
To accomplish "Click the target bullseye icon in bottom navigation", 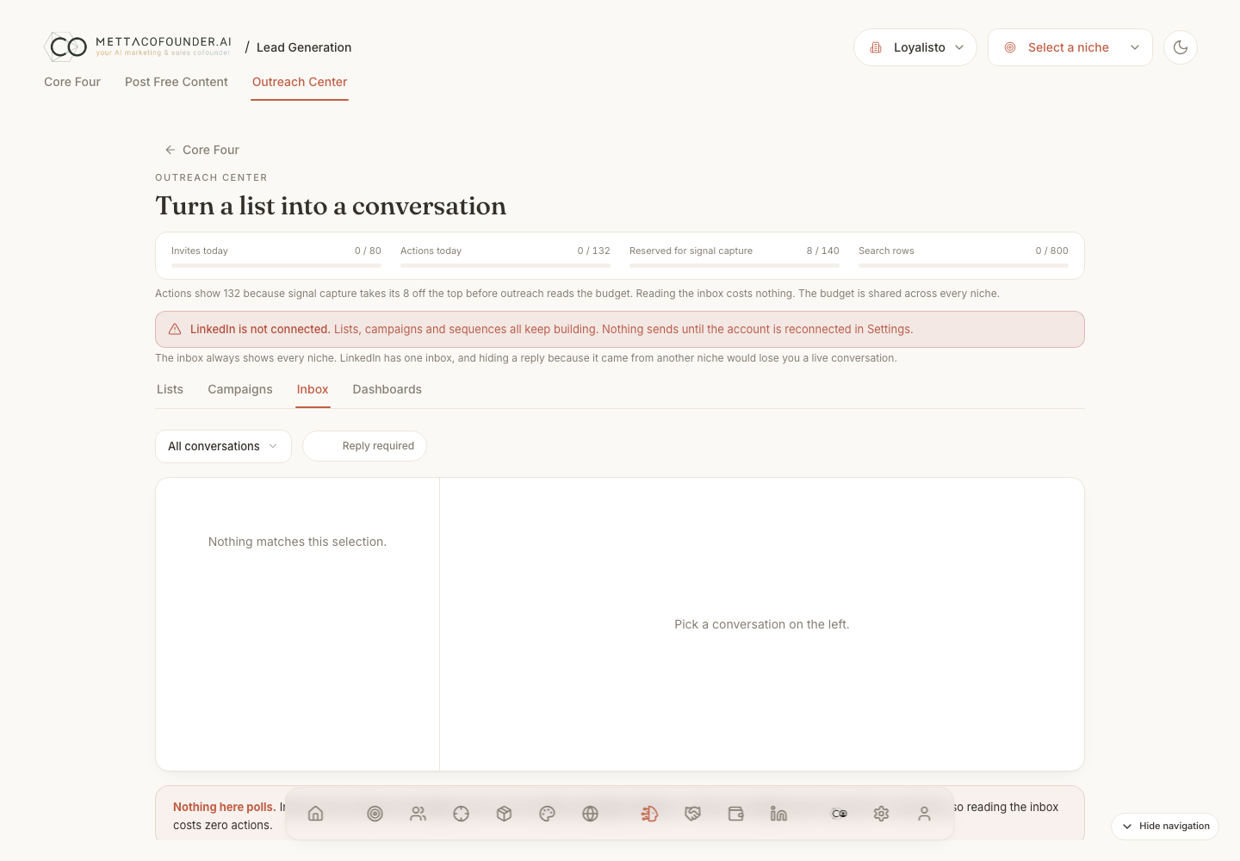I will pyautogui.click(x=375, y=814).
